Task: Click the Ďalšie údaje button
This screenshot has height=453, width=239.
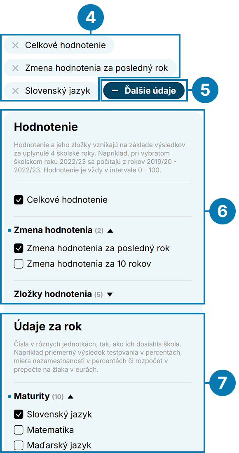Action: pyautogui.click(x=144, y=91)
